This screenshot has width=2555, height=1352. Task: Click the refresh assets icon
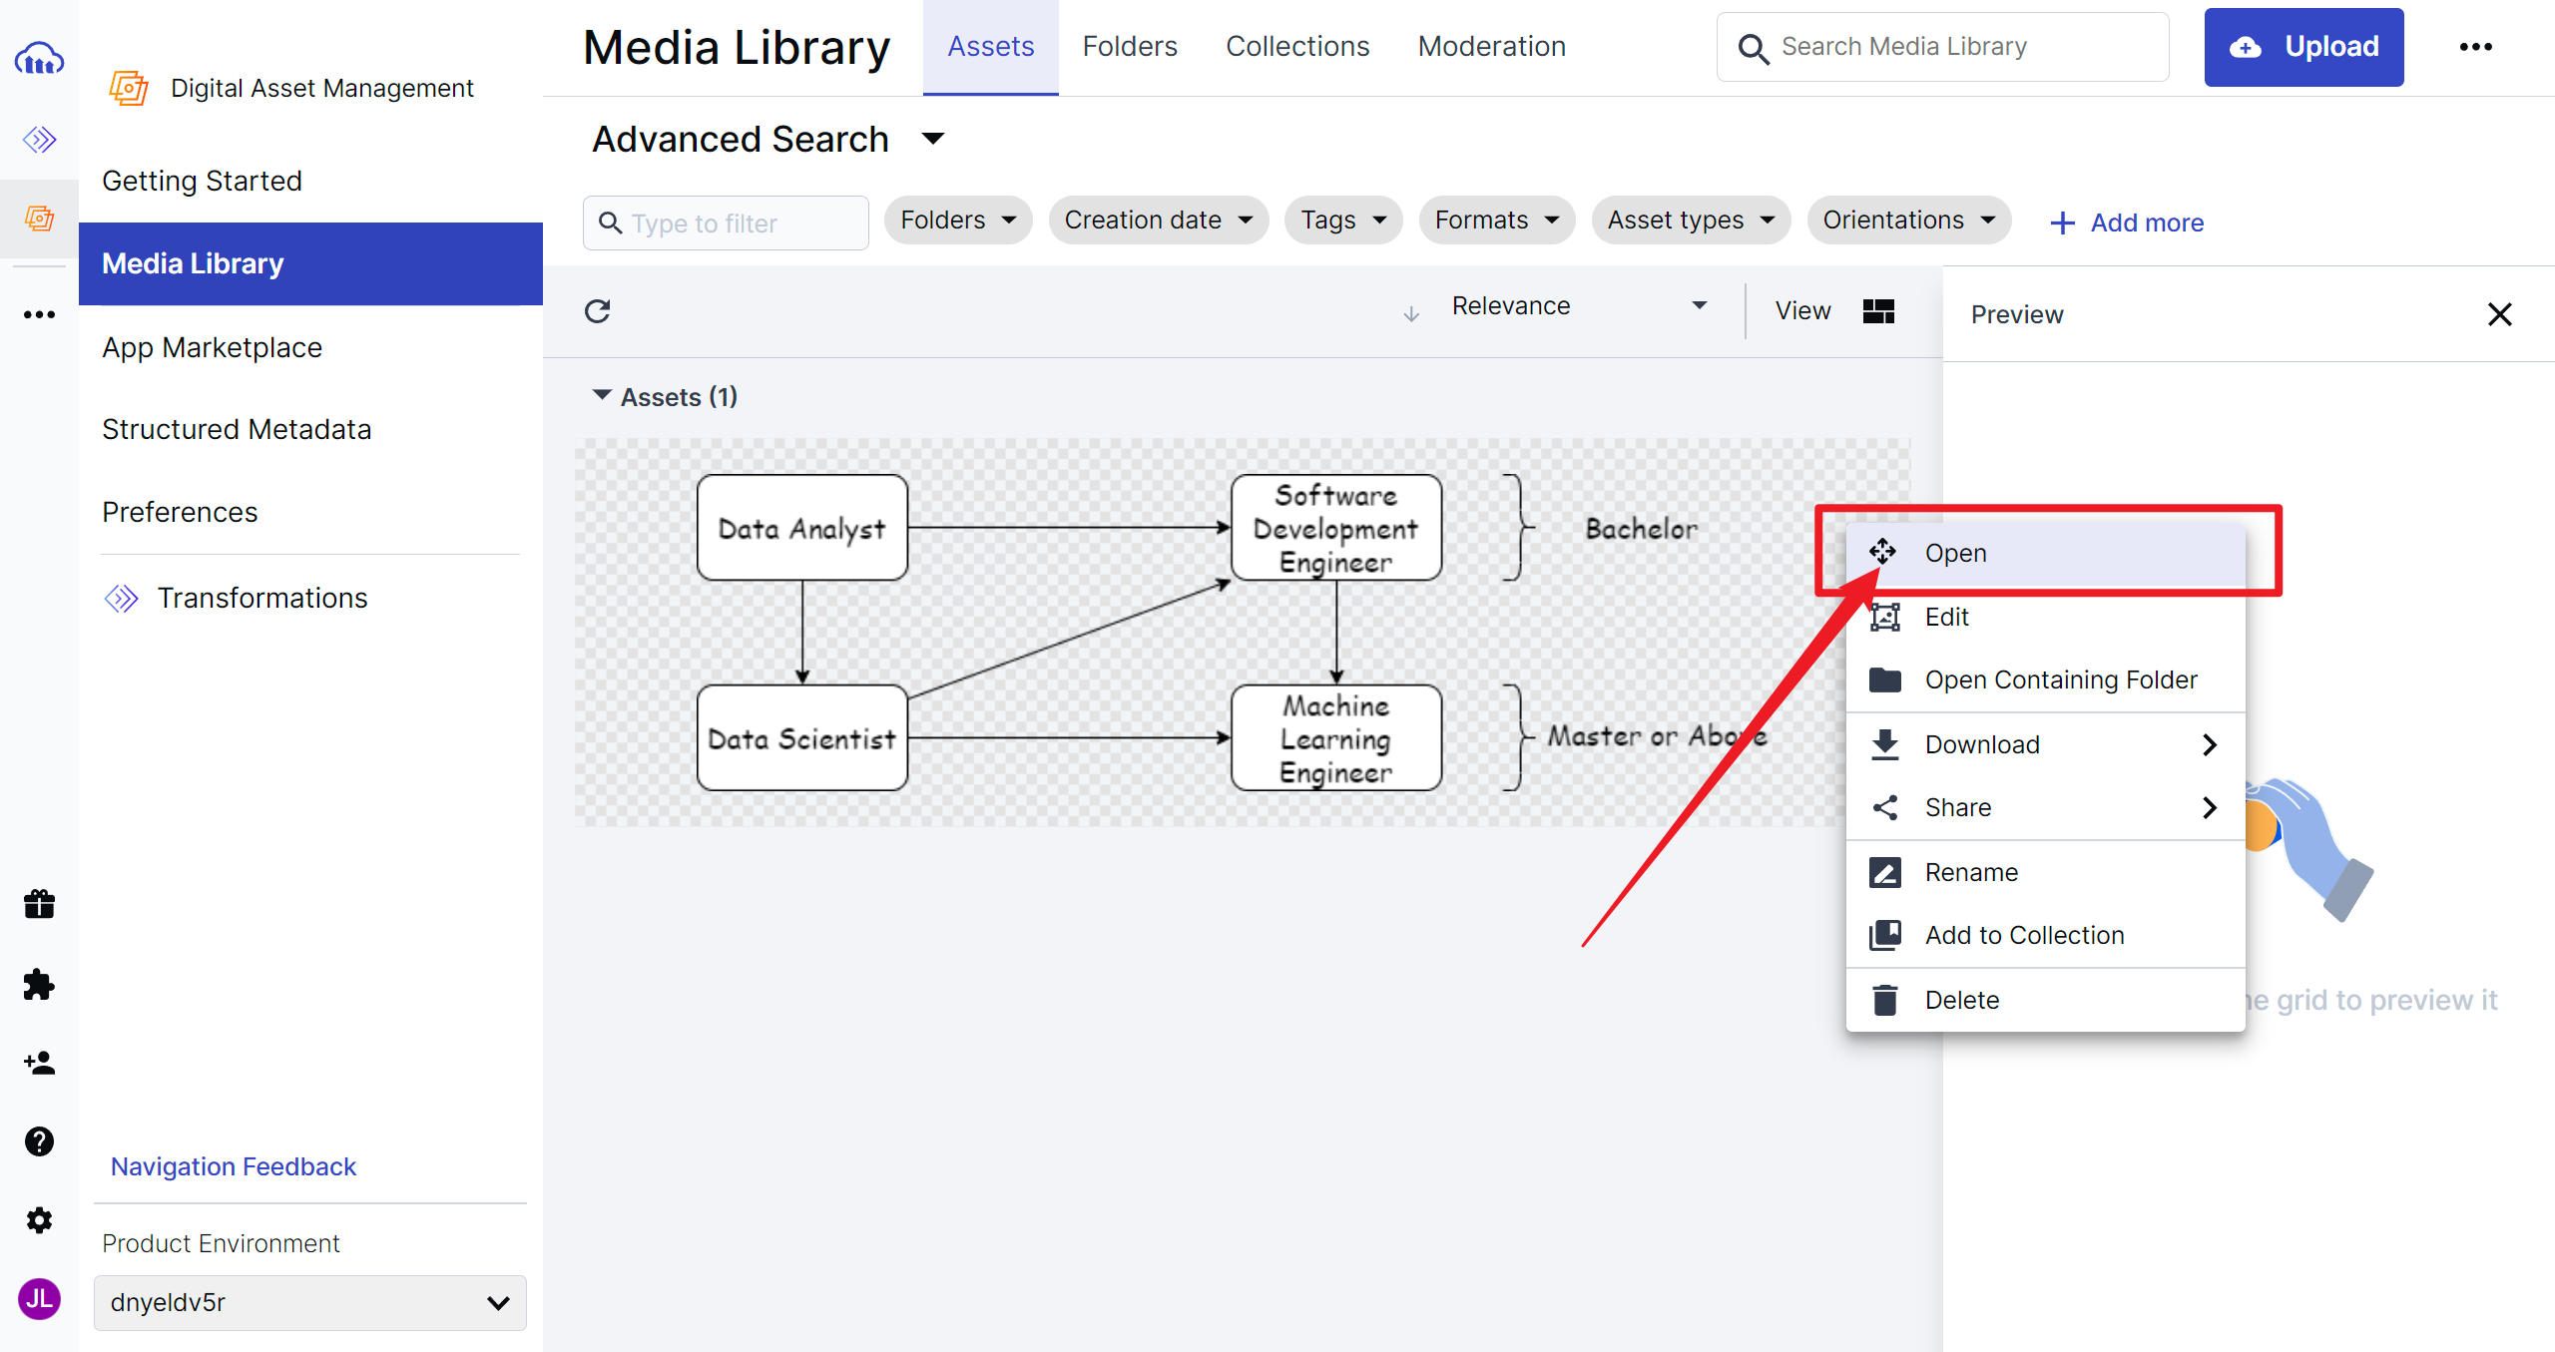(x=597, y=311)
